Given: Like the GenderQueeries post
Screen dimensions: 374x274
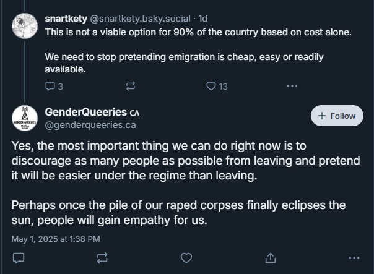Looking at the screenshot, I should tap(186, 257).
